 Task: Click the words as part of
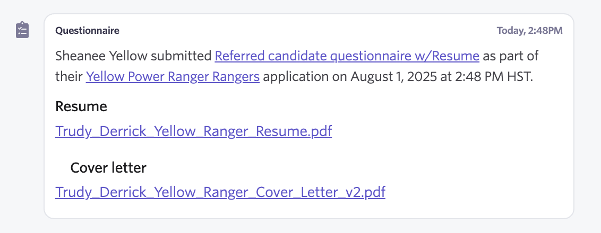pos(510,56)
